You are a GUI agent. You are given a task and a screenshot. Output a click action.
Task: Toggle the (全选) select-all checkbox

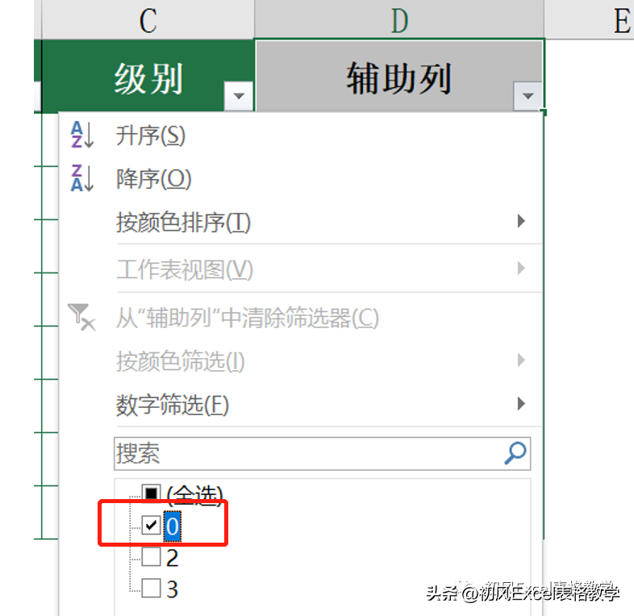point(151,493)
